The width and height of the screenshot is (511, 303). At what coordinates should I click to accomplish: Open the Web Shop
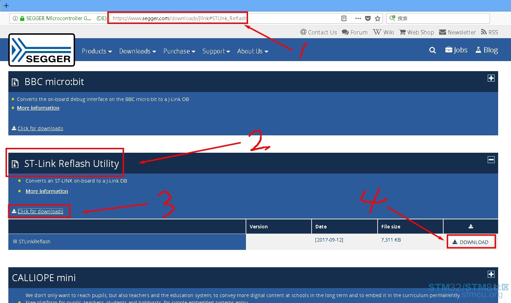417,32
